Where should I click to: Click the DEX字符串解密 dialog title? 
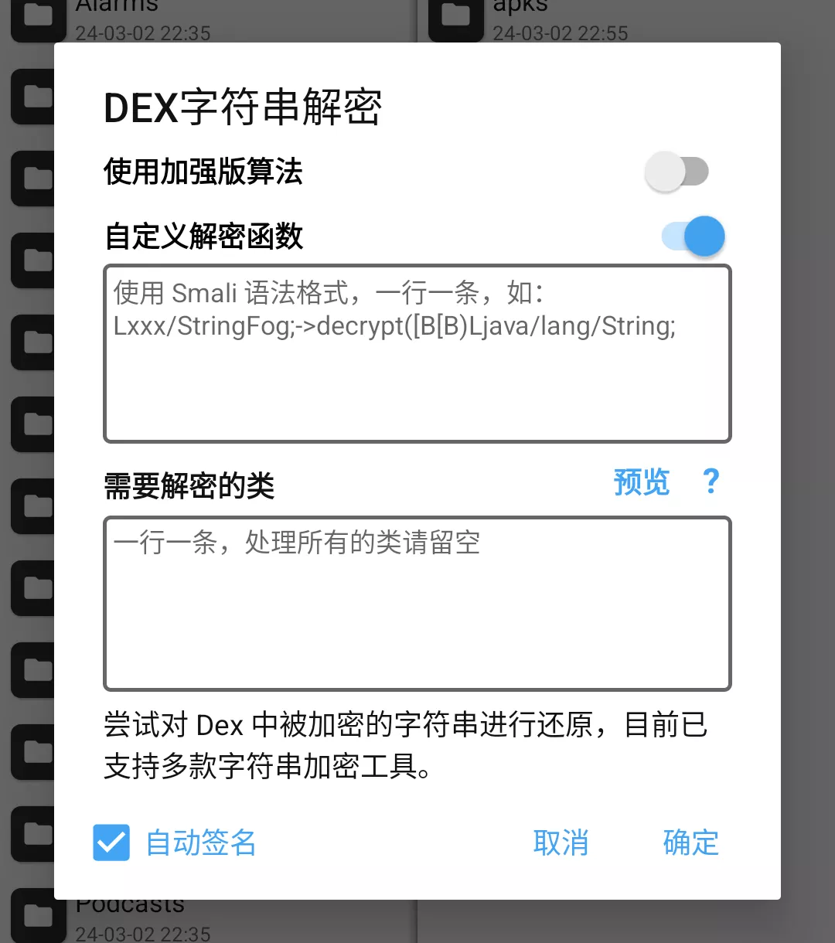coord(243,107)
